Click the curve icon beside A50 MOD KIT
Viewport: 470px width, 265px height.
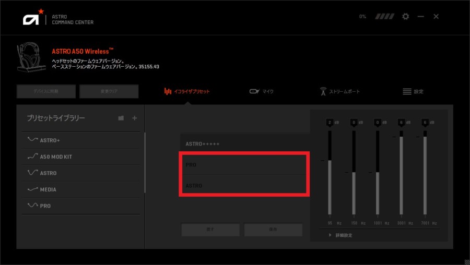pyautogui.click(x=32, y=156)
